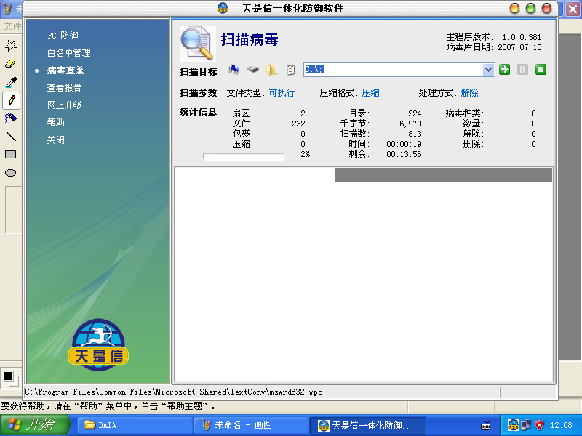
Task: Open the 开始 Start menu
Action: (35, 425)
